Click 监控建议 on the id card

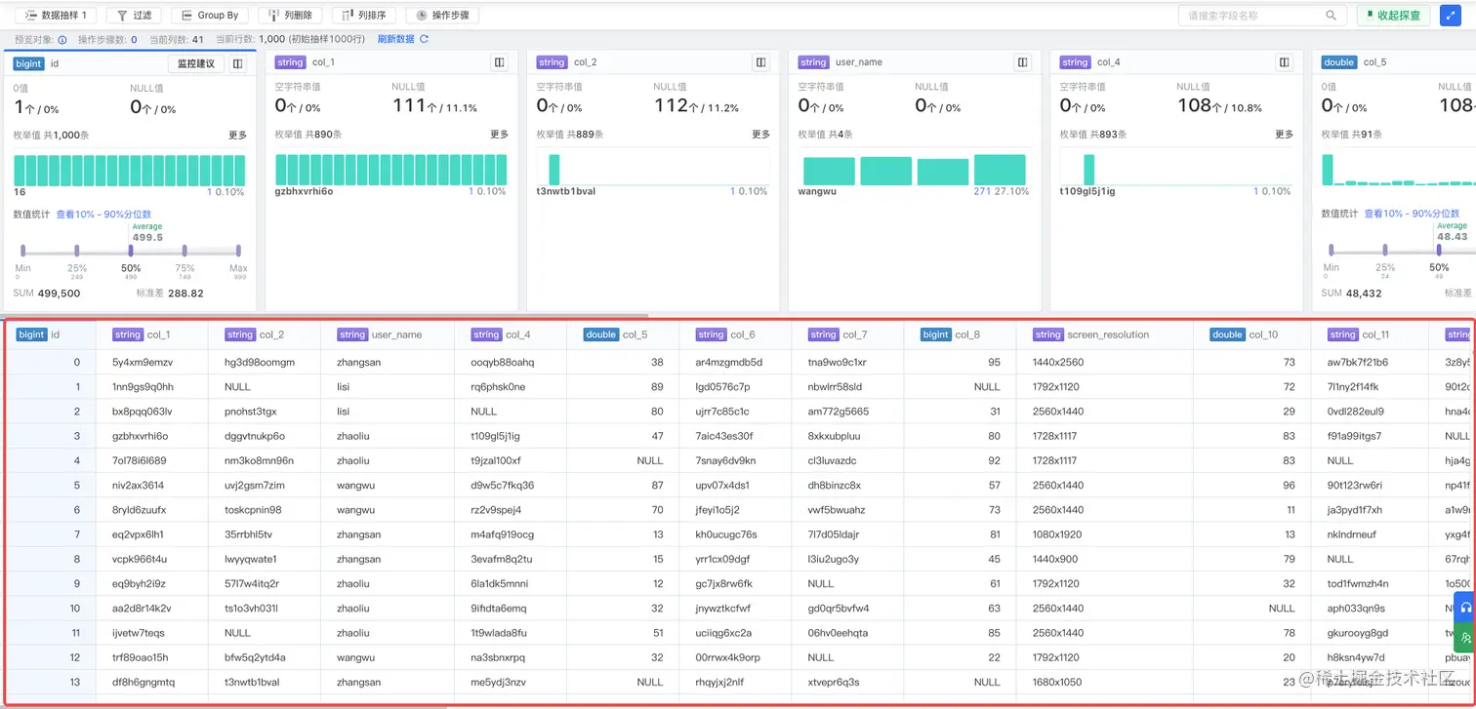(197, 63)
